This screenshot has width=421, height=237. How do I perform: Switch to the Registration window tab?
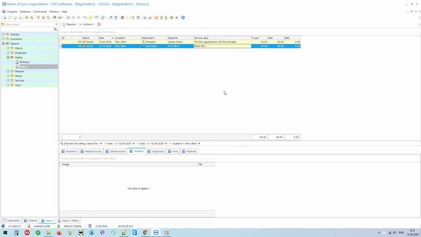tap(11, 221)
